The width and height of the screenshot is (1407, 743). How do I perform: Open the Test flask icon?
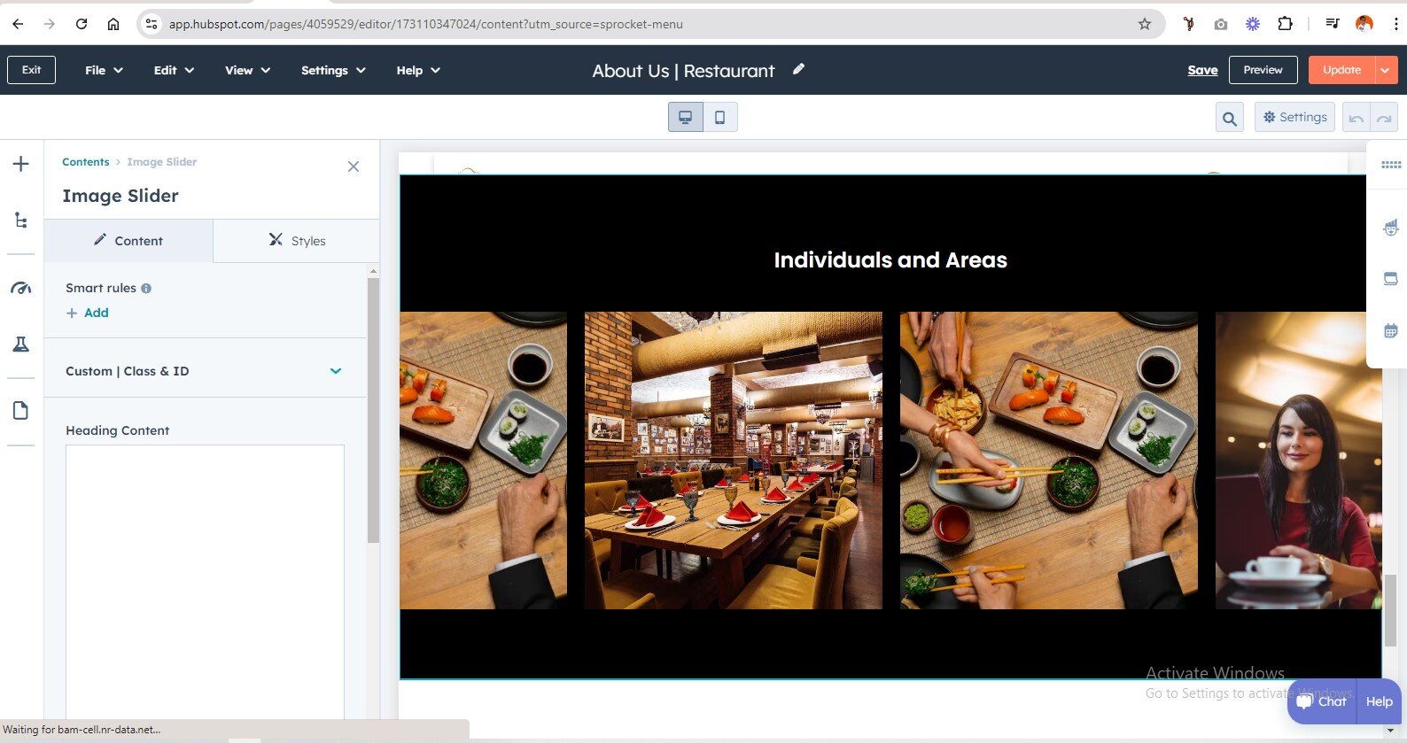click(x=21, y=344)
